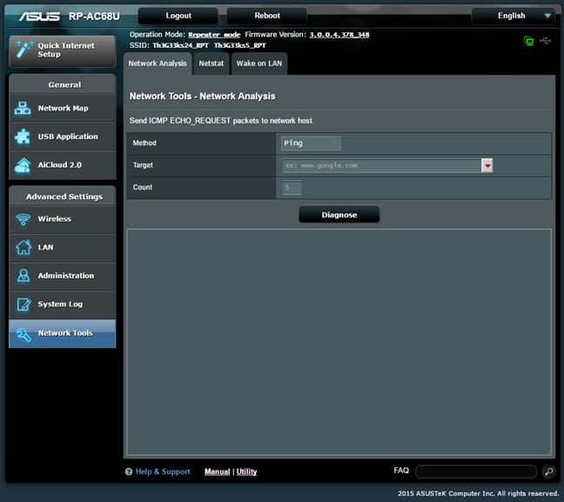
Task: Click the green network status icon
Action: pyautogui.click(x=528, y=41)
